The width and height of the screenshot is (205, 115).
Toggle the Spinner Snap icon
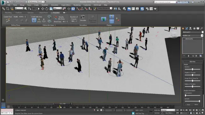click(x=90, y=9)
